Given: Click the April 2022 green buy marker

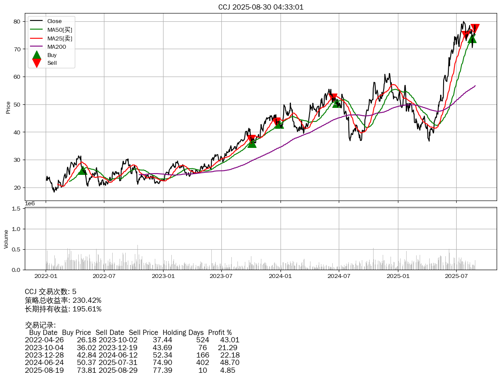Looking at the screenshot, I should (x=82, y=170).
